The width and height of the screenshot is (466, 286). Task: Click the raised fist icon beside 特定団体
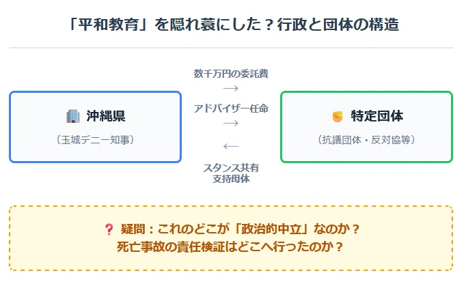tap(338, 116)
